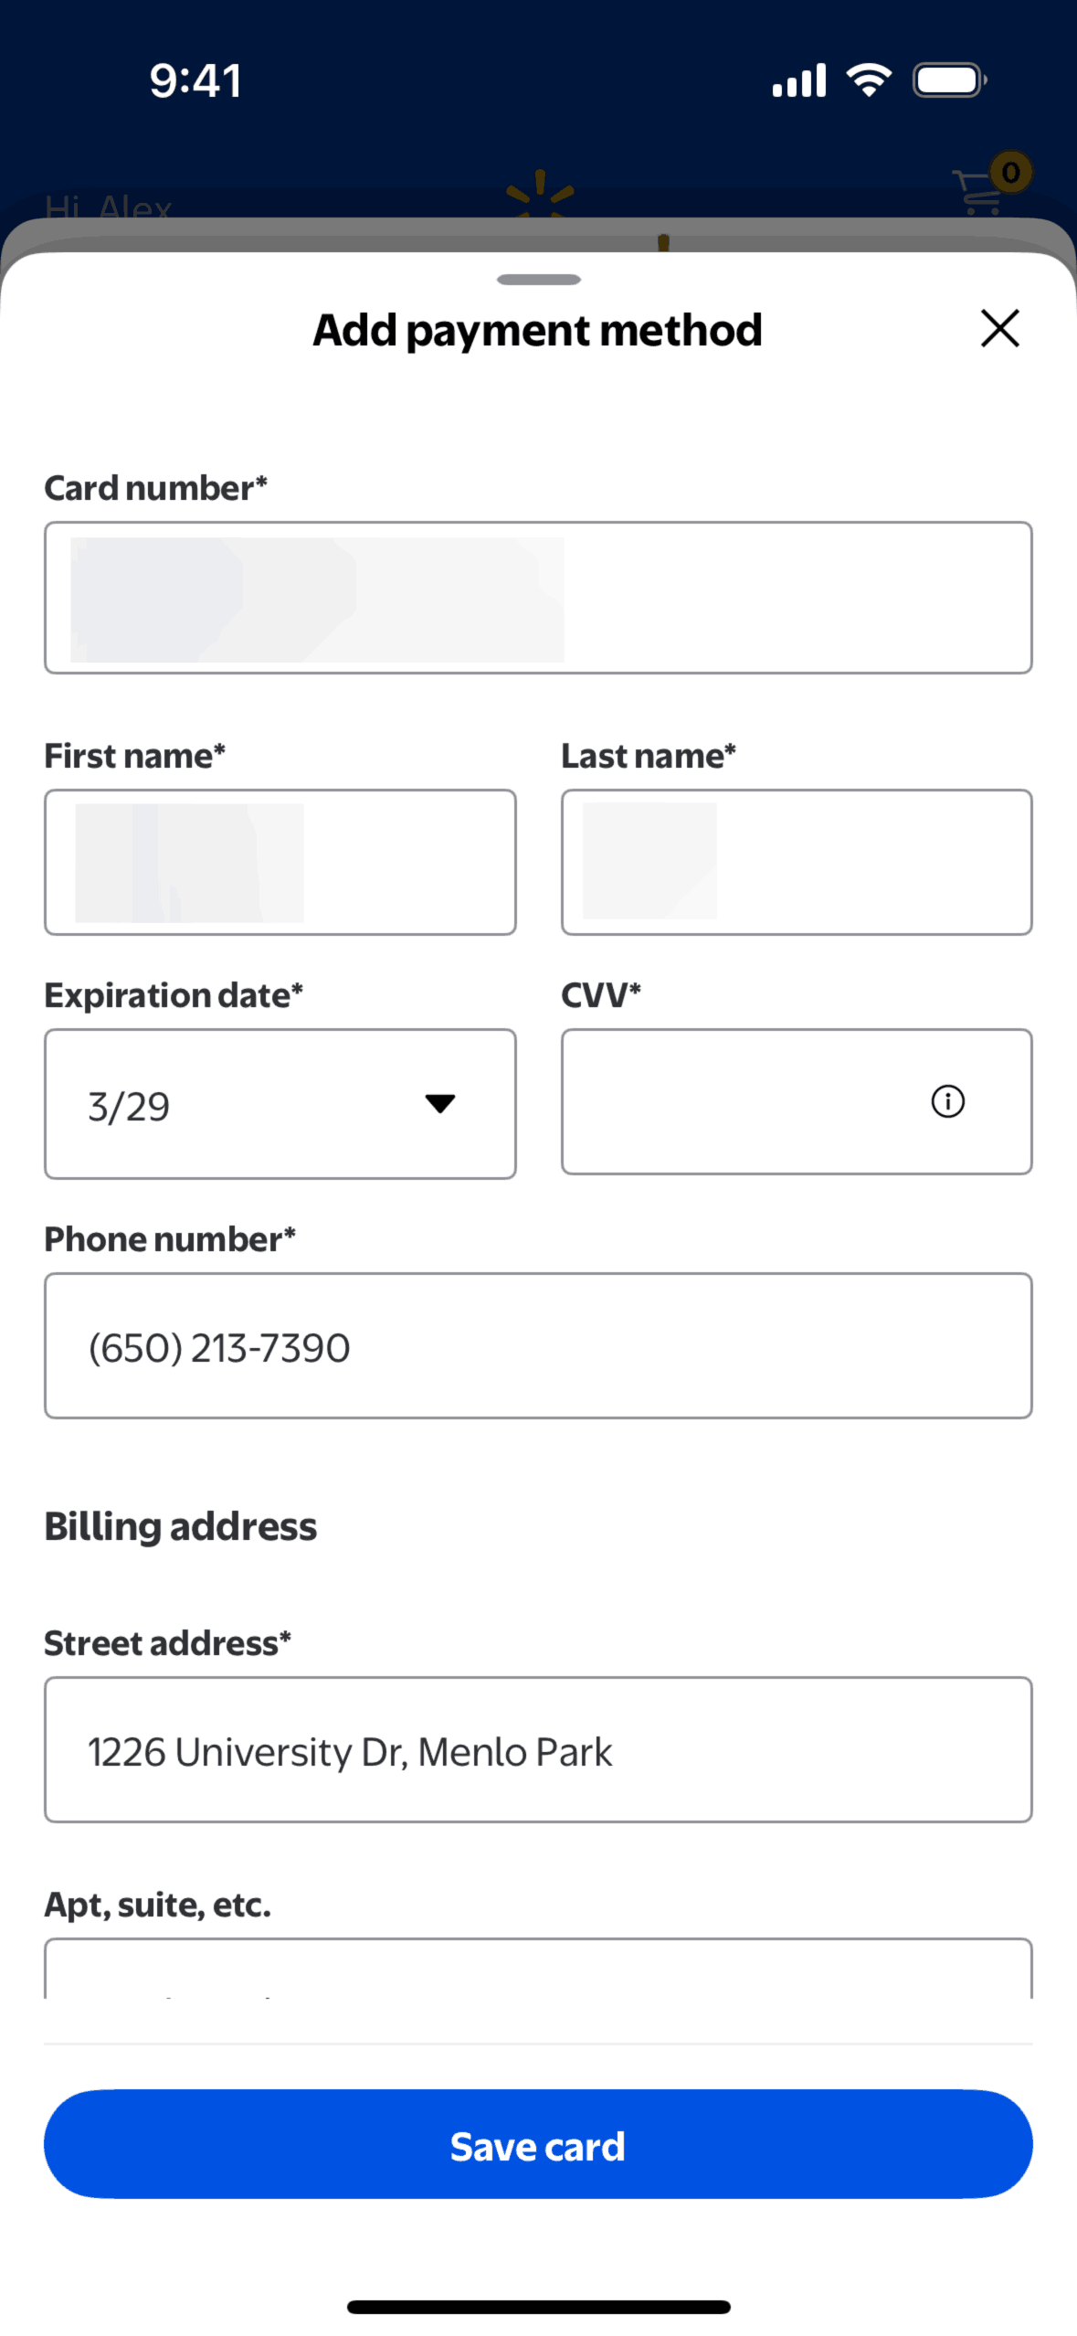Tap the Walmart spark logo
Viewport: 1077px width, 2336px height.
(x=540, y=193)
